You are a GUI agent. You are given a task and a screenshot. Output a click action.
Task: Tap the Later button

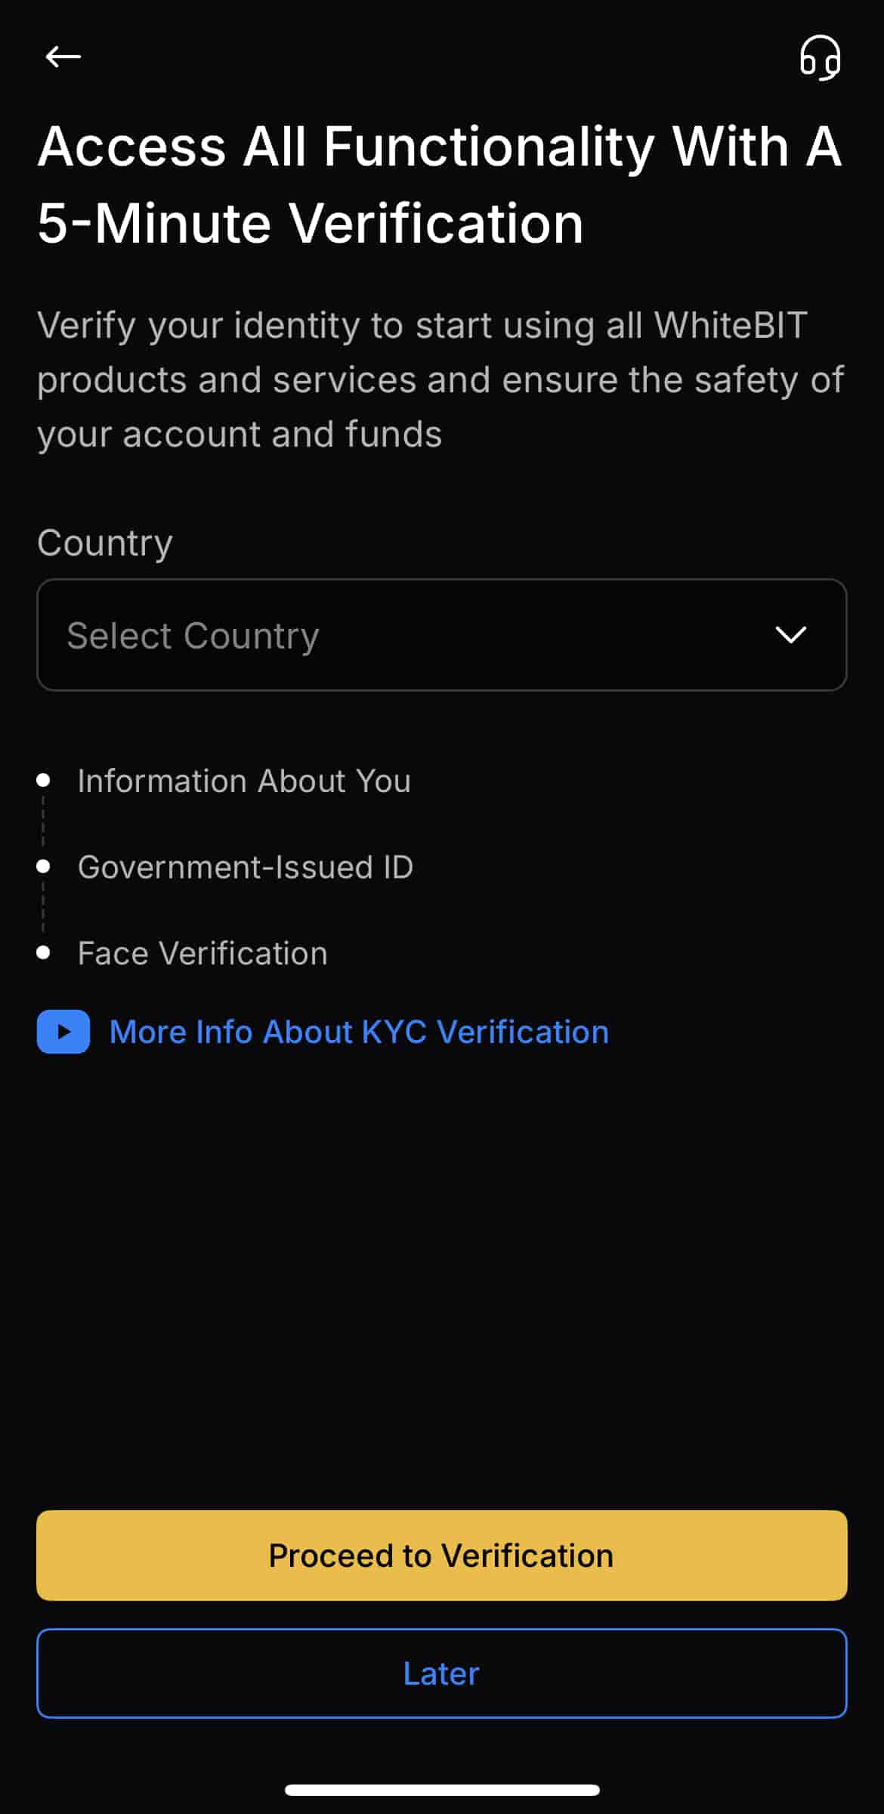441,1673
